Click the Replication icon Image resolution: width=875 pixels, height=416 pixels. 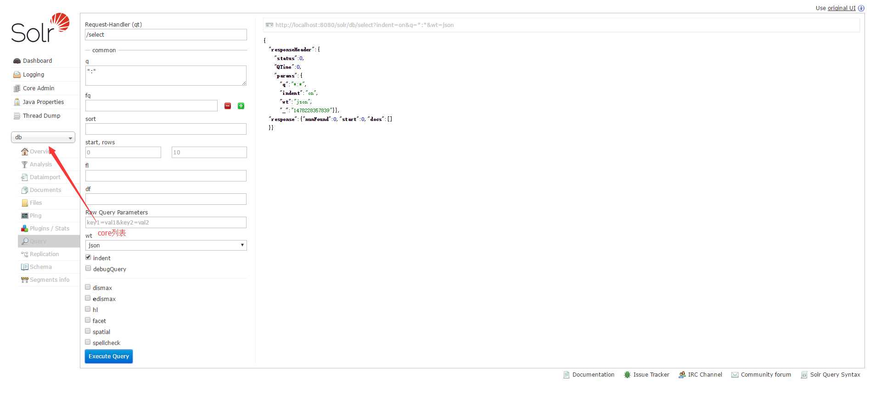click(x=25, y=254)
